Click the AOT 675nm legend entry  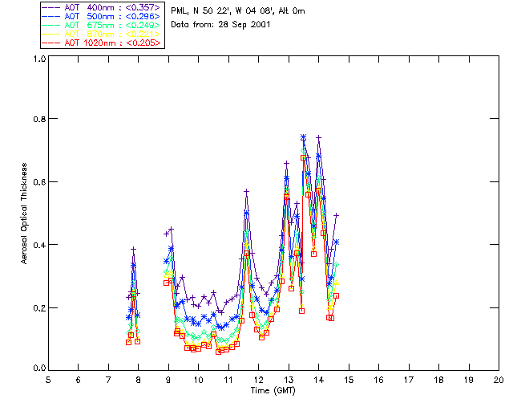click(101, 25)
